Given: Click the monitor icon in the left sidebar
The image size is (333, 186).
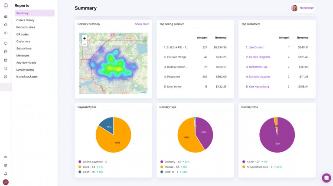Looking at the screenshot, I should [x=6, y=43].
